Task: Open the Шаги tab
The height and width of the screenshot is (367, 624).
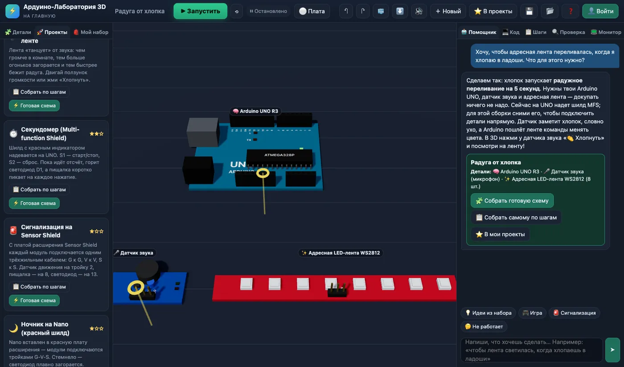Action: [536, 32]
